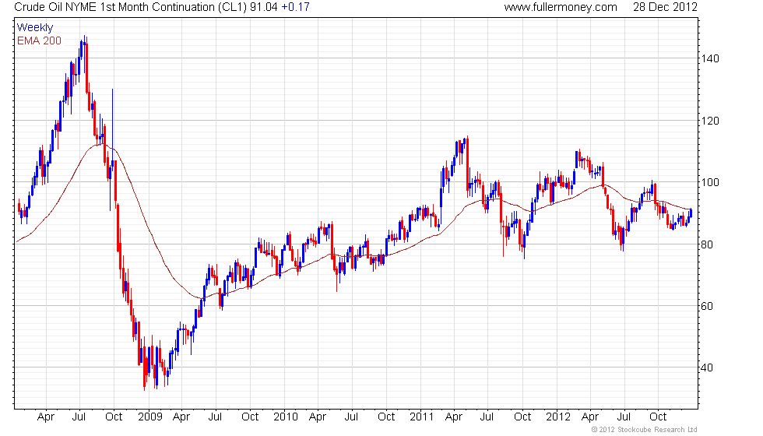Screen dimensions: 763x436
Task: Click the Stockcube Research Ltd copyright text
Action: tap(644, 429)
